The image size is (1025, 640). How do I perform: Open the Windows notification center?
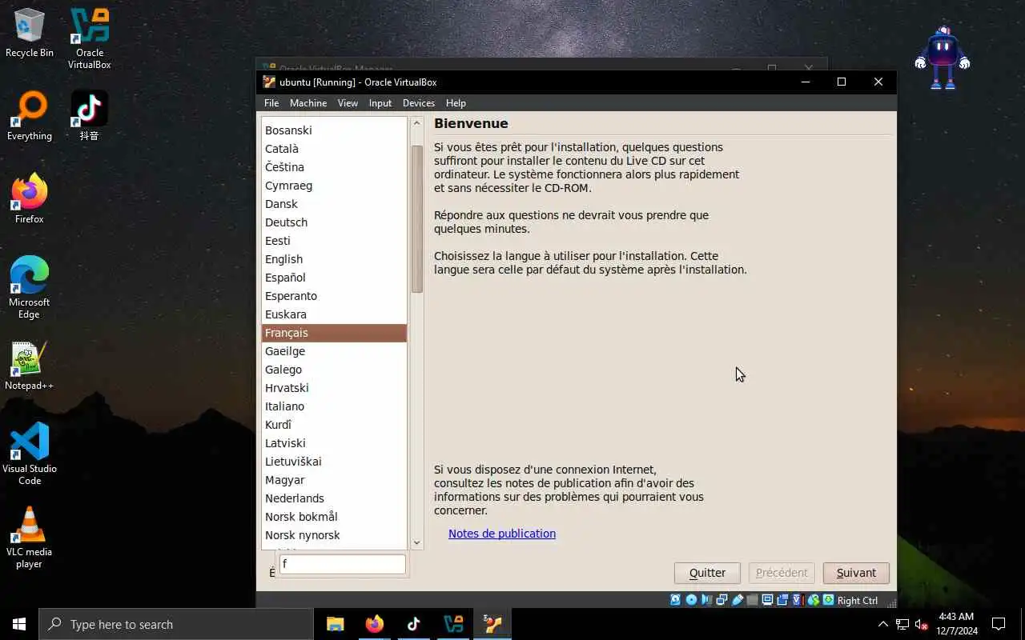click(x=999, y=624)
